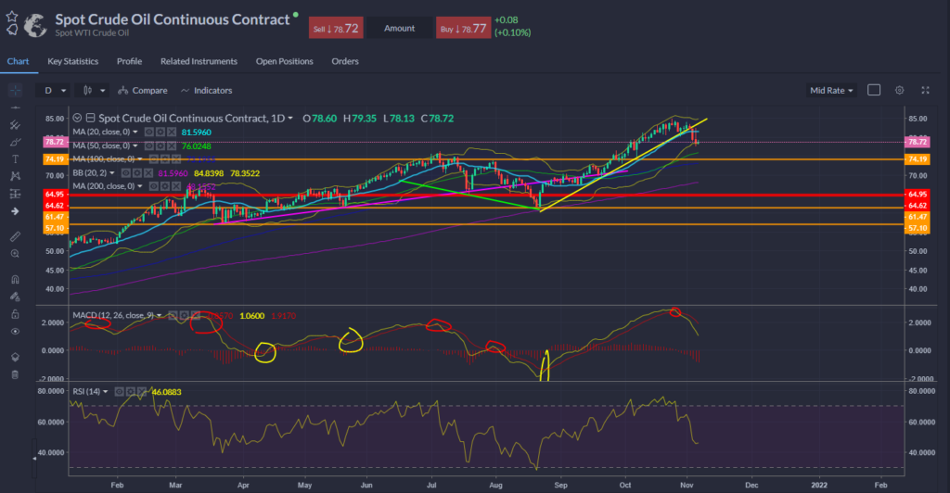Viewport: 950px width, 493px height.
Task: Delete drawings with the trash icon
Action: [14, 374]
